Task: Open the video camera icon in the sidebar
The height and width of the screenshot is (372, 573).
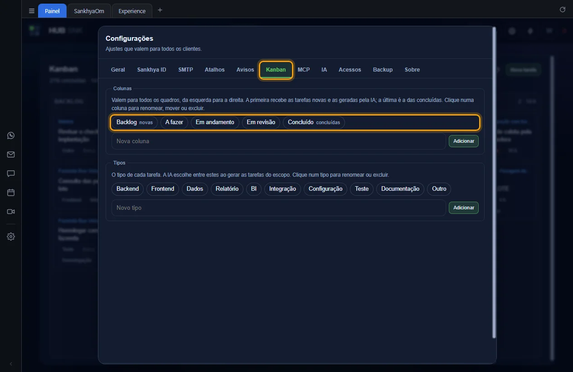Action: (x=11, y=212)
